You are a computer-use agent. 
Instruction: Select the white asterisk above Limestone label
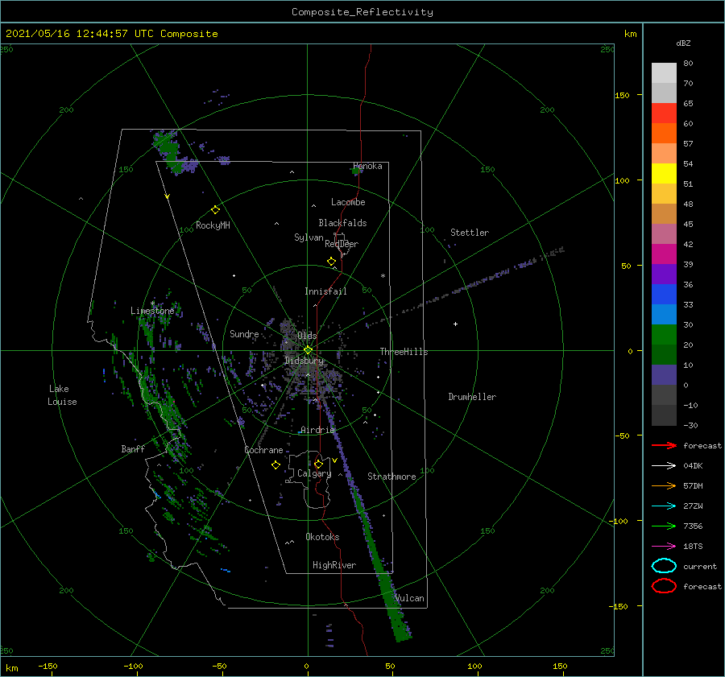coord(152,303)
